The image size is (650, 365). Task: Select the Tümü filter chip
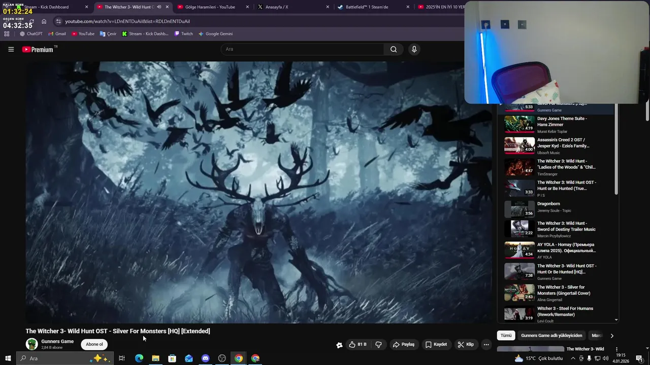(506, 336)
